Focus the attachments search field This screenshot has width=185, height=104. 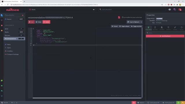pos(165,33)
